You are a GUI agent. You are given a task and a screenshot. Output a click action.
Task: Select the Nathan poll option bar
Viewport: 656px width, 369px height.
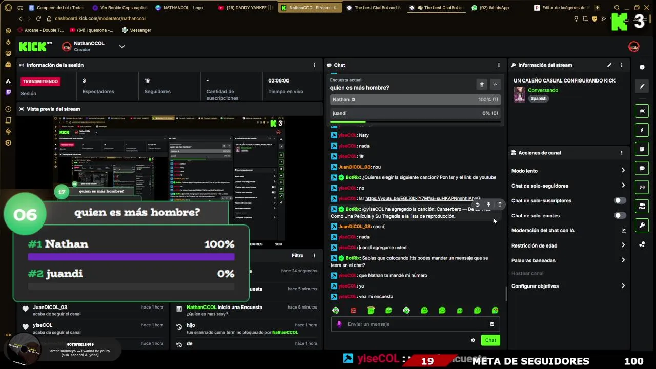click(x=415, y=100)
